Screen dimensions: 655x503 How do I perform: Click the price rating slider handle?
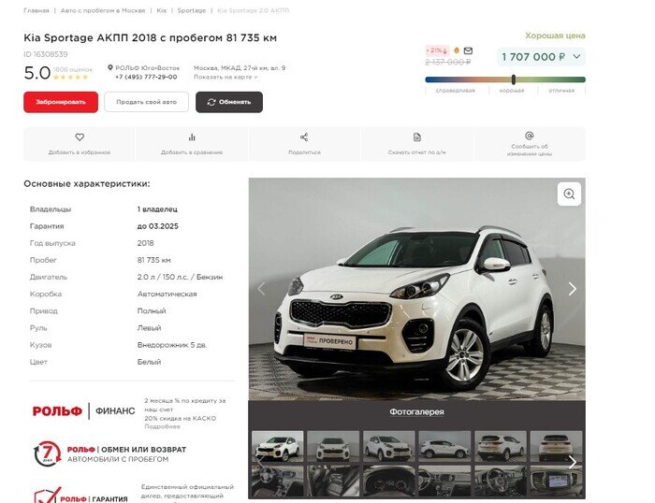coord(514,79)
